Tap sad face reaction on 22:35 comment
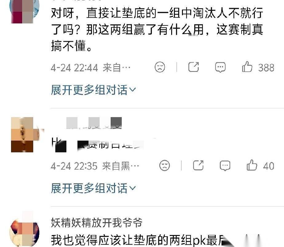Screen dimensions: 284x247 [164, 165]
